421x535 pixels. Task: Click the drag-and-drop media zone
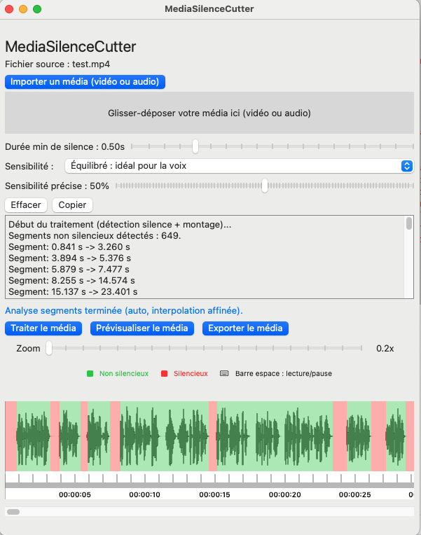[209, 113]
